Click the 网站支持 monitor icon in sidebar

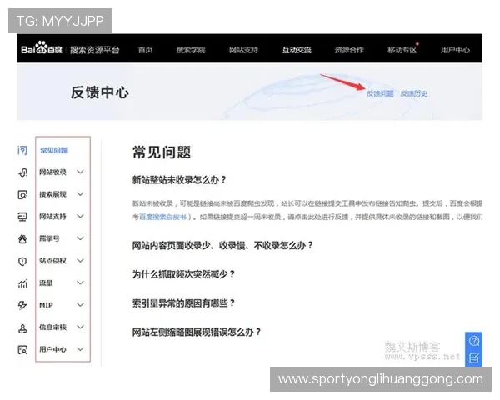[22, 217]
